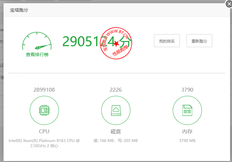Screen dimensions: 232x162
Task: Open the 查看排行榜 leaderboard link
Action: [37, 55]
